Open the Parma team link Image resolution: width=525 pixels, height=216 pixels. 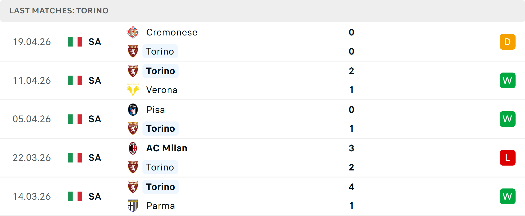coord(161,206)
